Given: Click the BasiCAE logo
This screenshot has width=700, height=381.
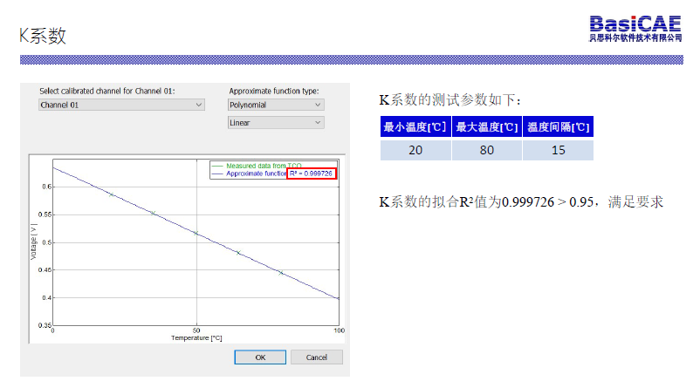Looking at the screenshot, I should (x=635, y=28).
